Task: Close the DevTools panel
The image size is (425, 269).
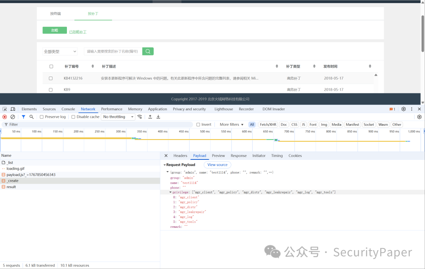Action: click(419, 109)
